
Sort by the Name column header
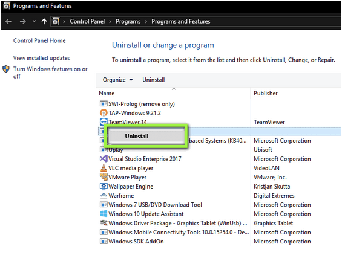pyautogui.click(x=107, y=93)
